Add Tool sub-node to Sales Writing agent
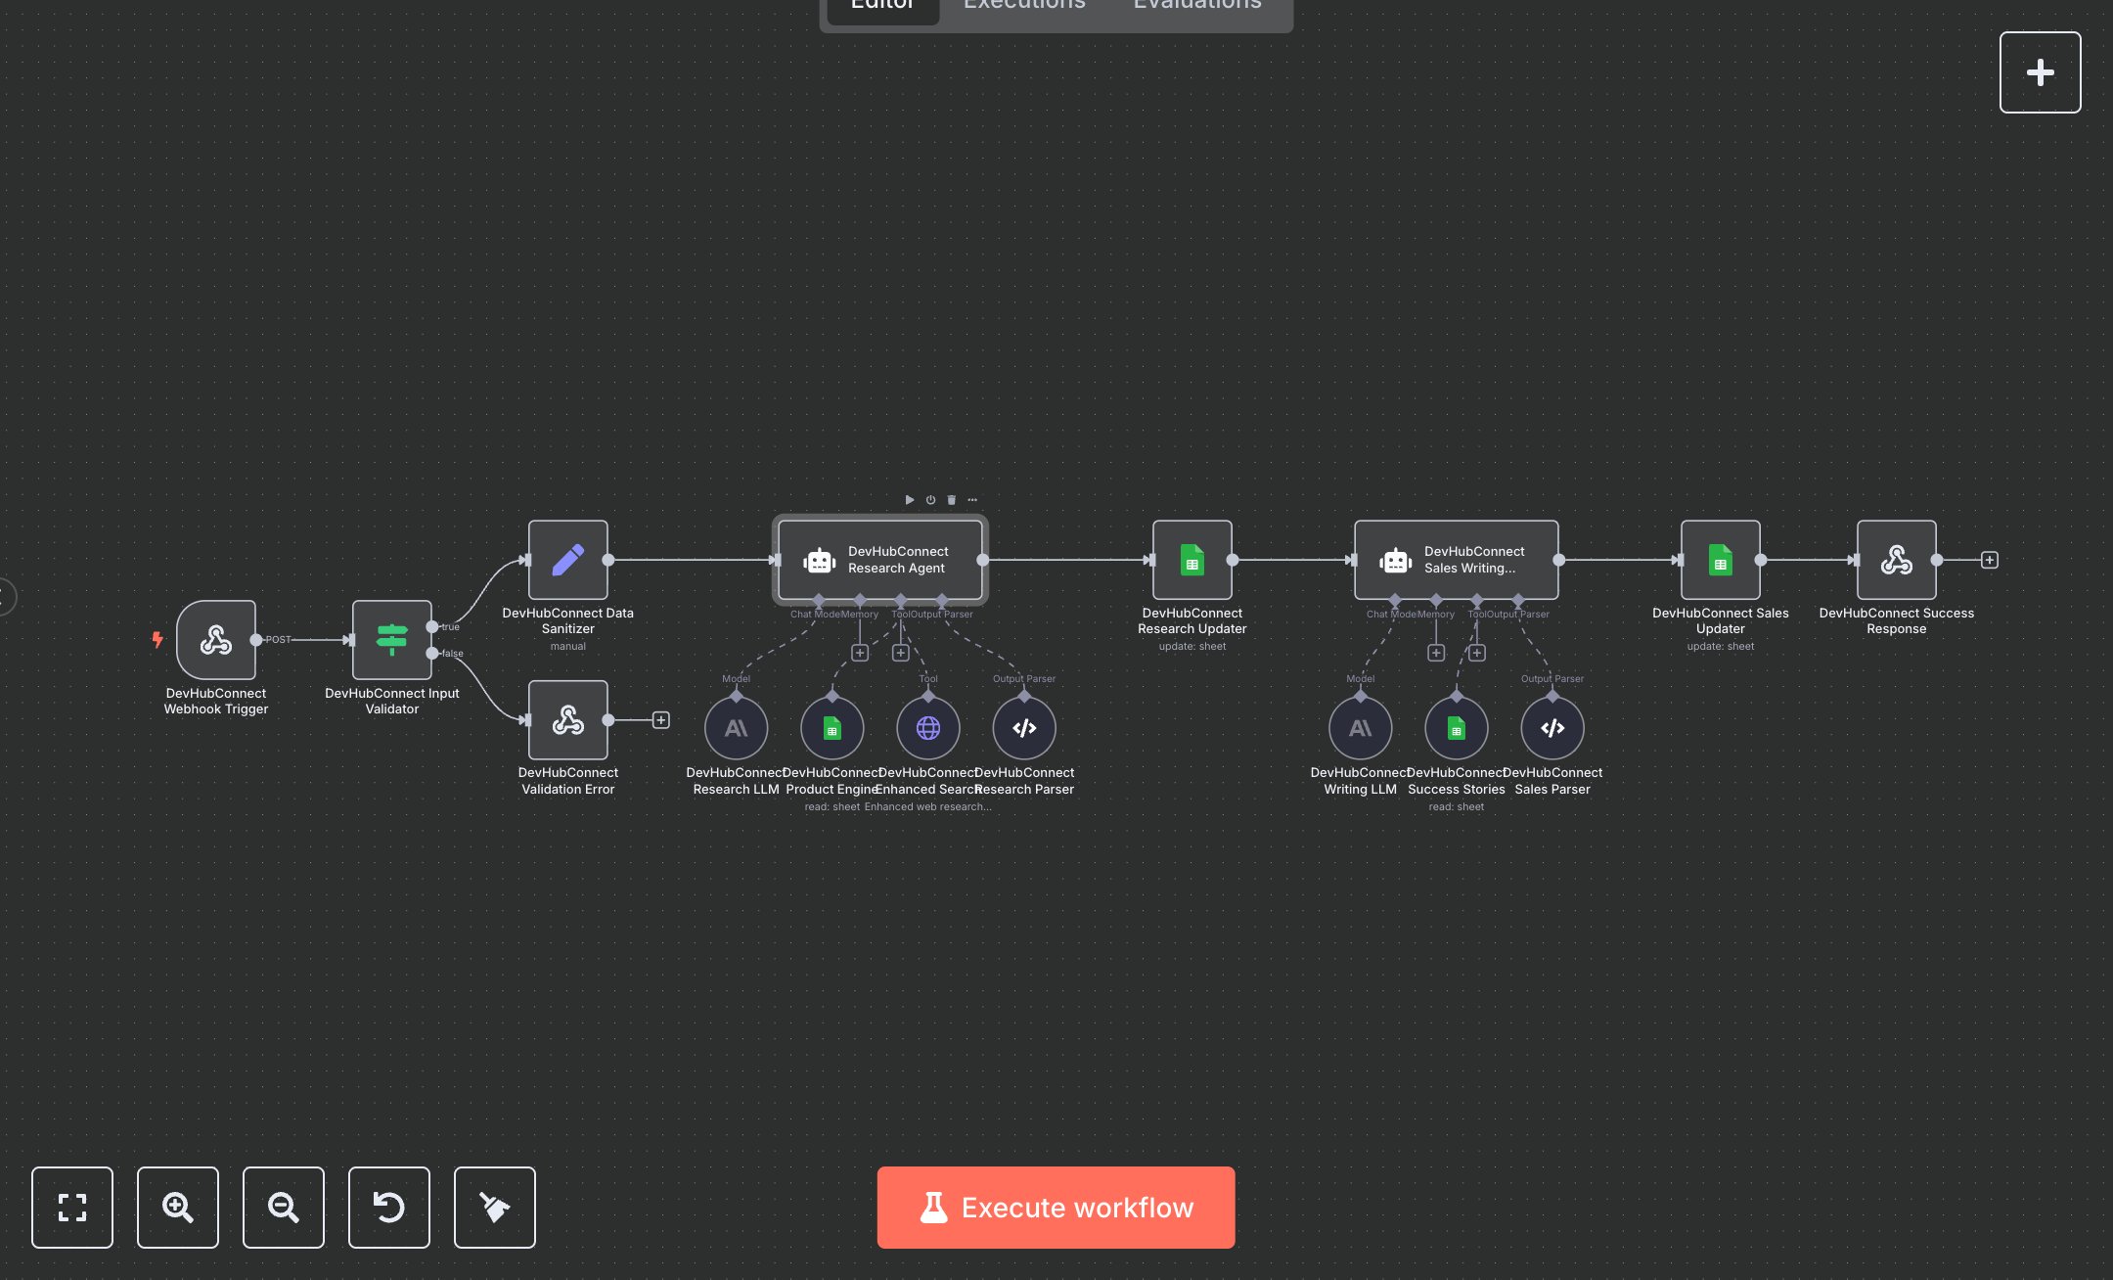Screen dimensions: 2113x1280 (x=1477, y=653)
